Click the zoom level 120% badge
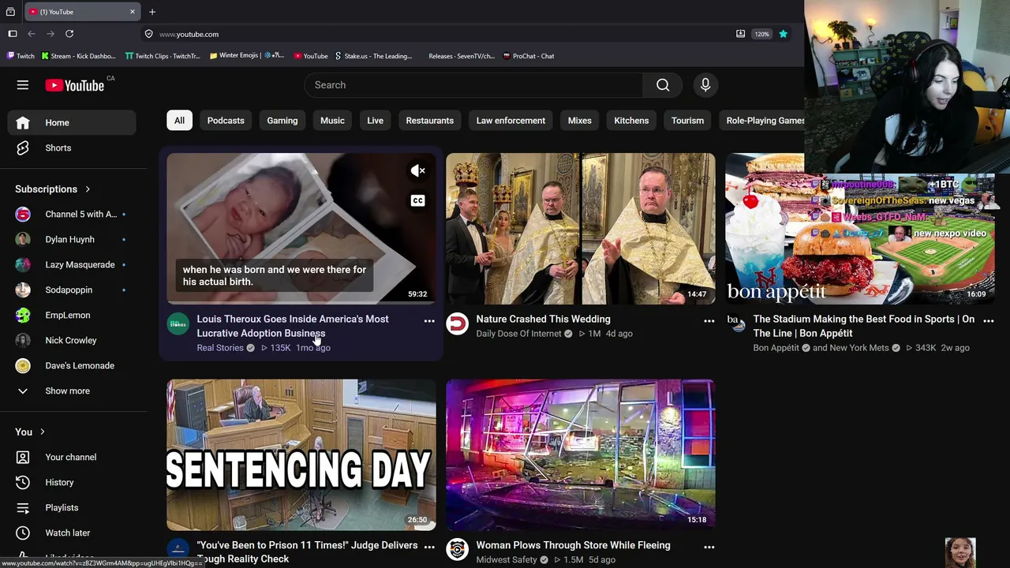 pos(761,34)
